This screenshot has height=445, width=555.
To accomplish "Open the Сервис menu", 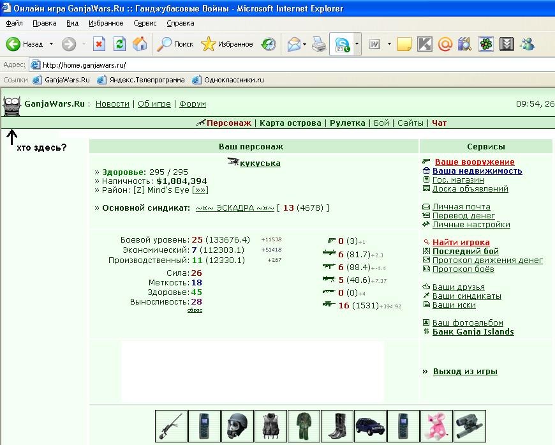I will [x=145, y=24].
